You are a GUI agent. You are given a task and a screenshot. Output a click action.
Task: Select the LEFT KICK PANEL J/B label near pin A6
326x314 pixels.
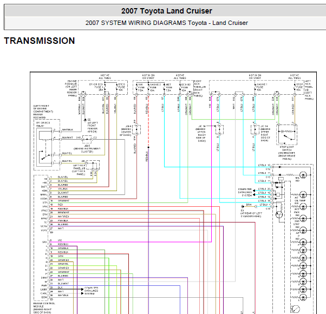point(79,170)
